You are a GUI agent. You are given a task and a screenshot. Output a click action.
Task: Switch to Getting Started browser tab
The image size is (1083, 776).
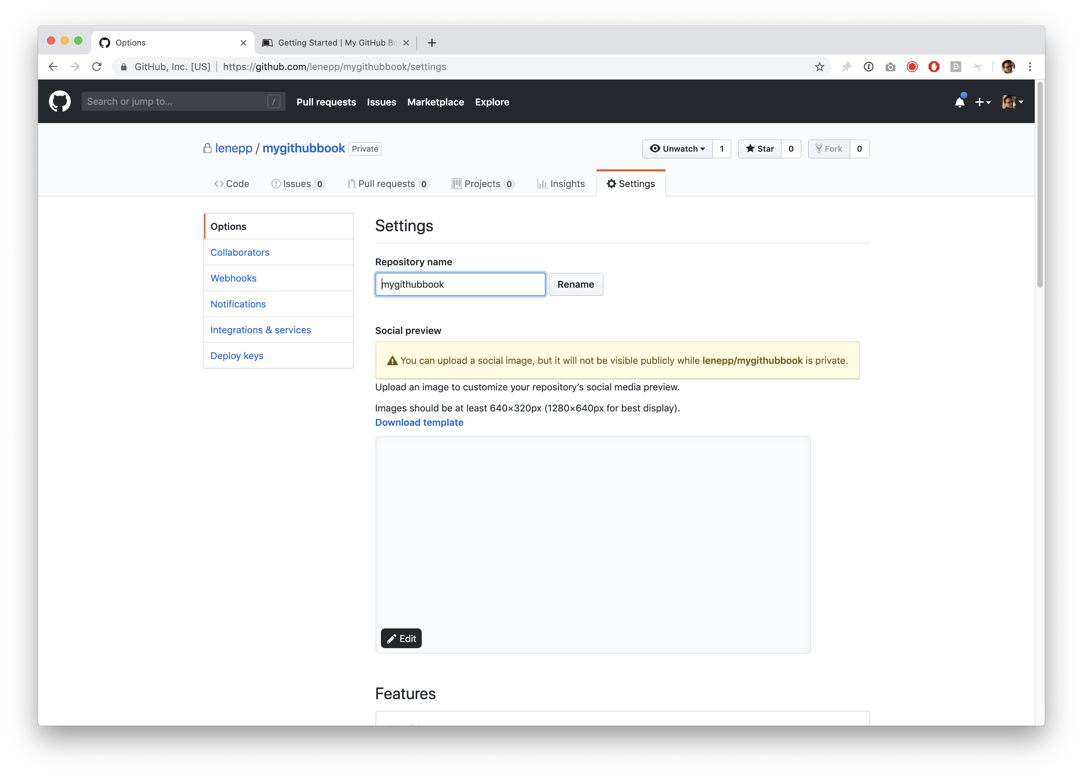(336, 43)
